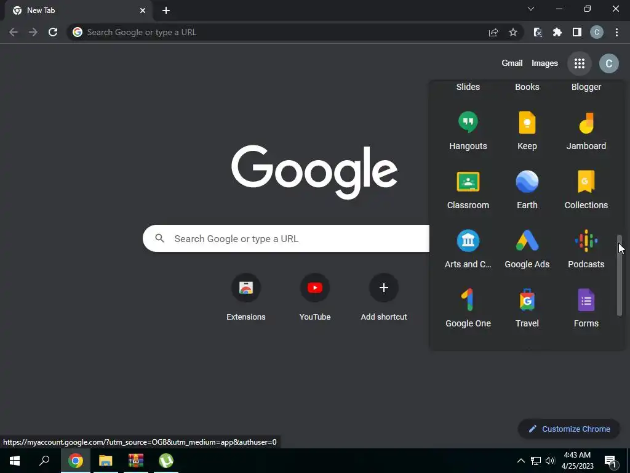
Task: Open the Windows Start menu
Action: tap(15, 461)
